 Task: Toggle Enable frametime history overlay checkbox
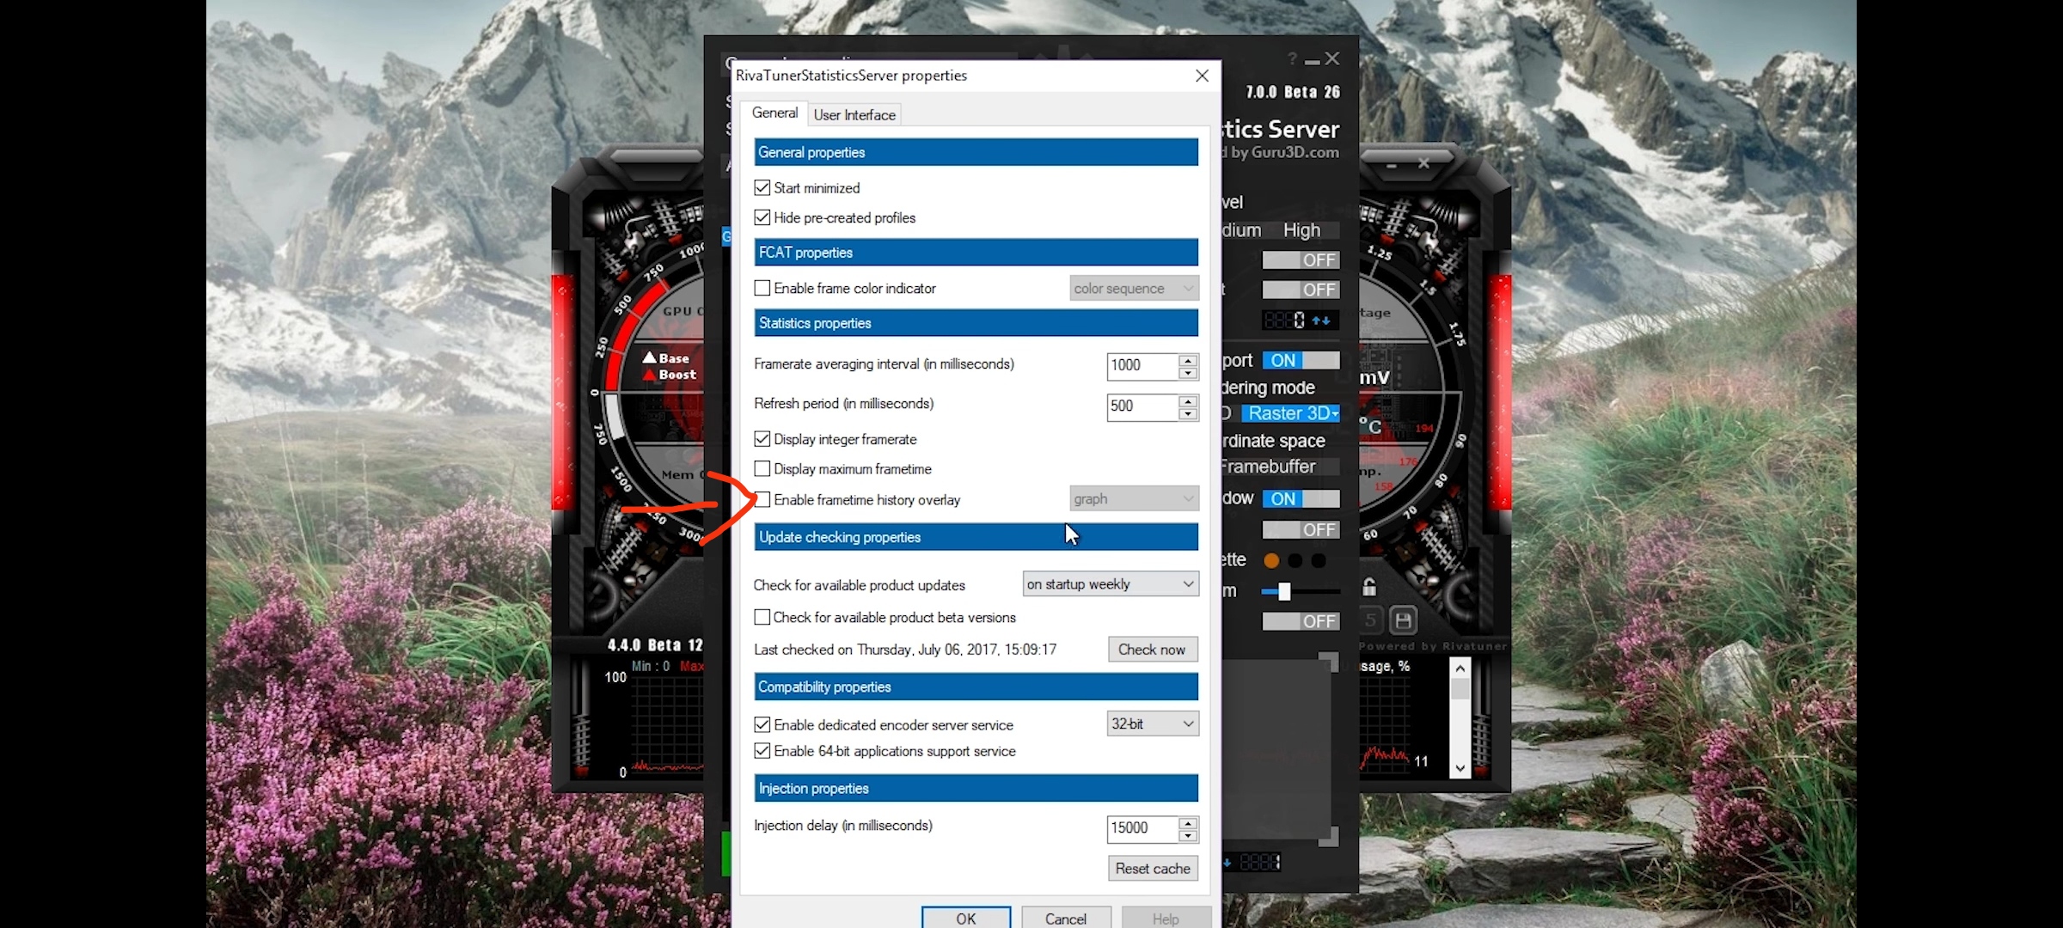click(761, 499)
